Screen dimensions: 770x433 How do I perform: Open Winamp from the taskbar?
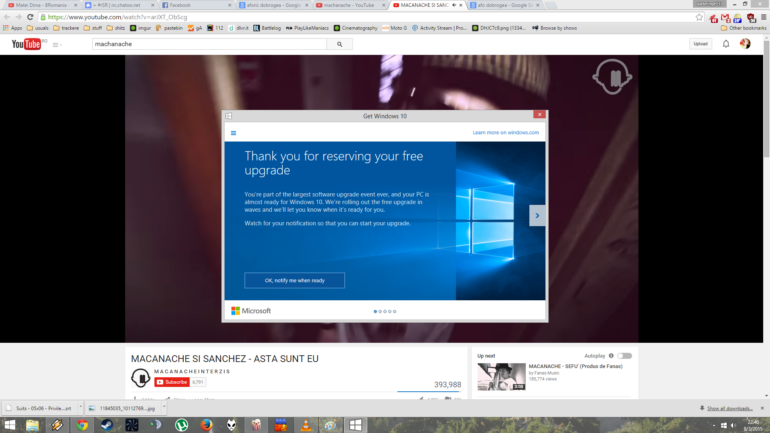coord(57,425)
